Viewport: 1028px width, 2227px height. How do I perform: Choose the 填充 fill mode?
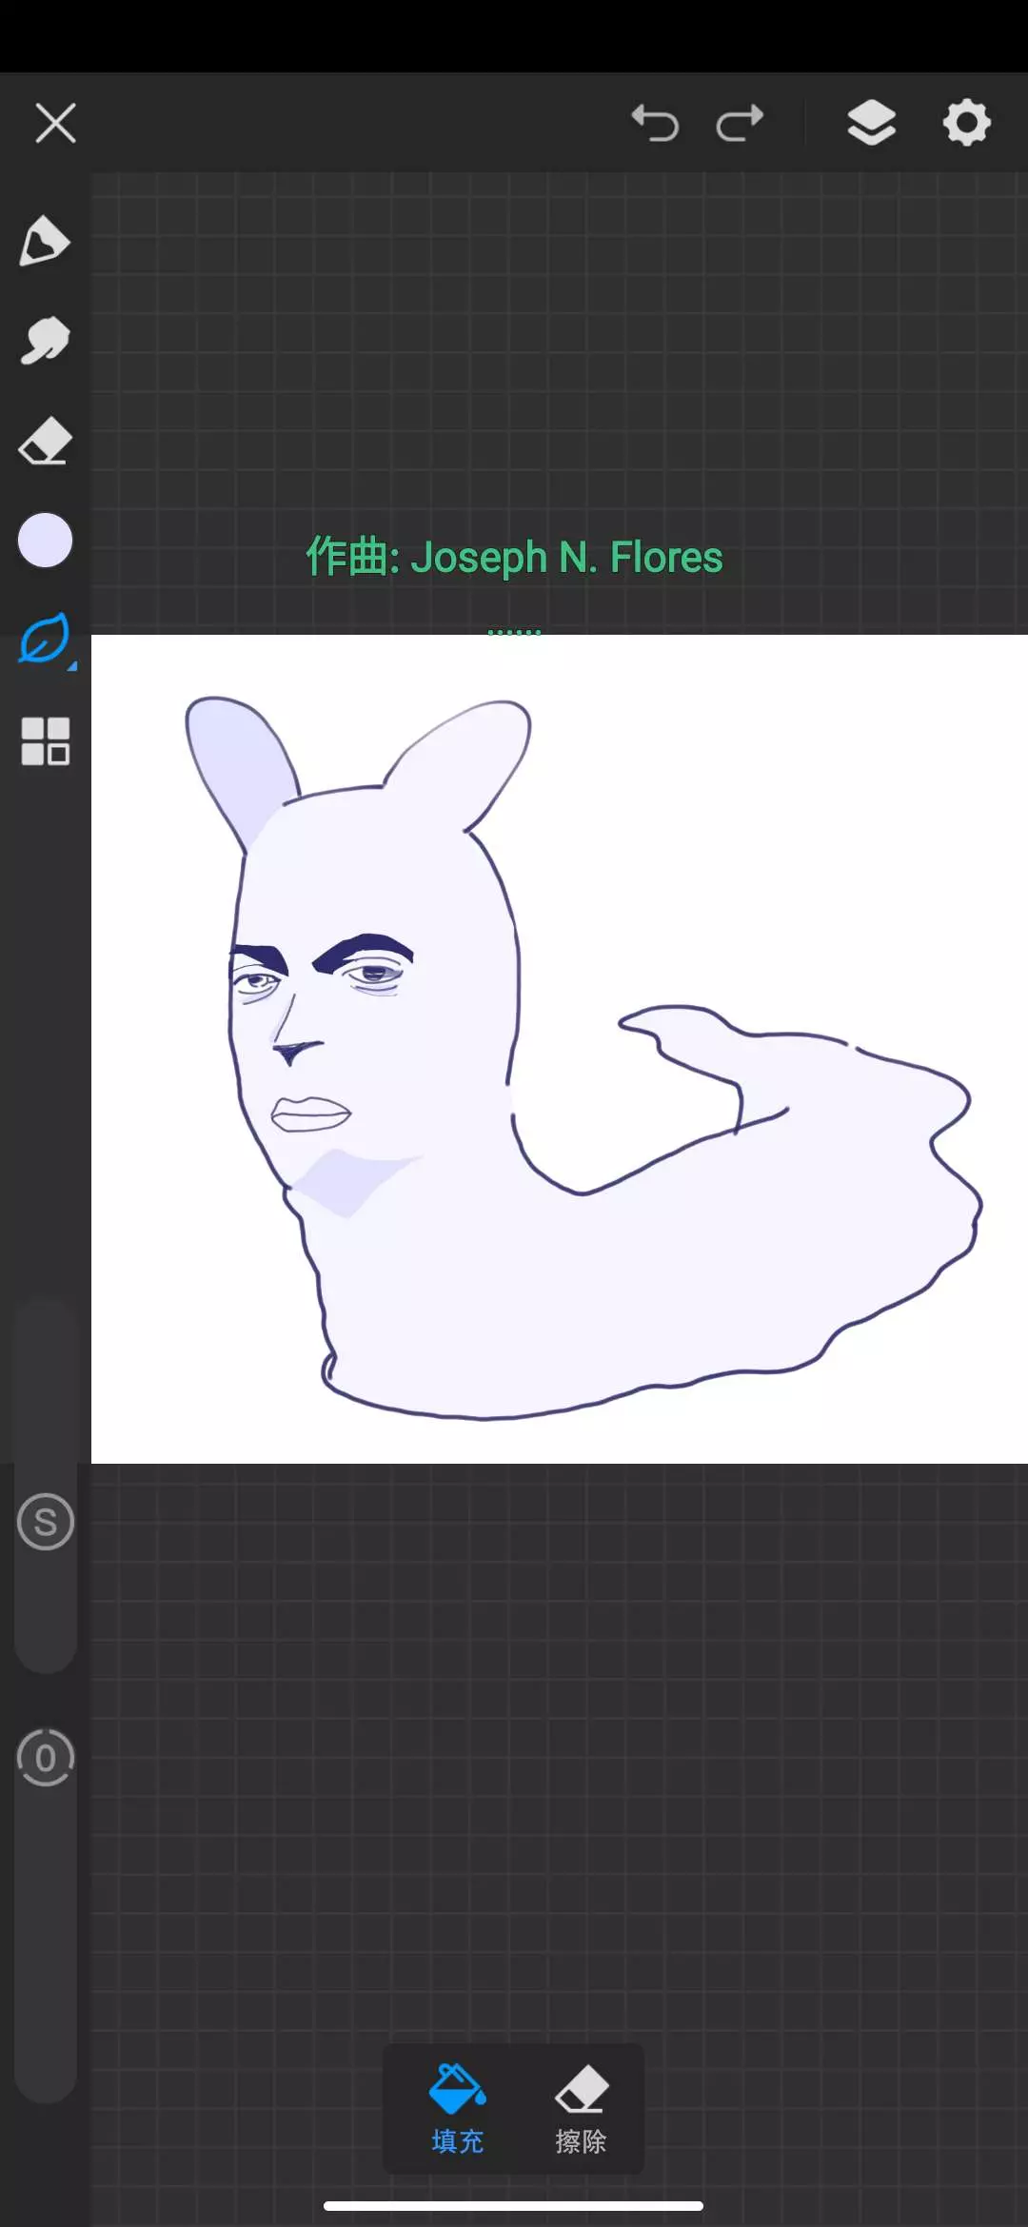pos(458,2109)
